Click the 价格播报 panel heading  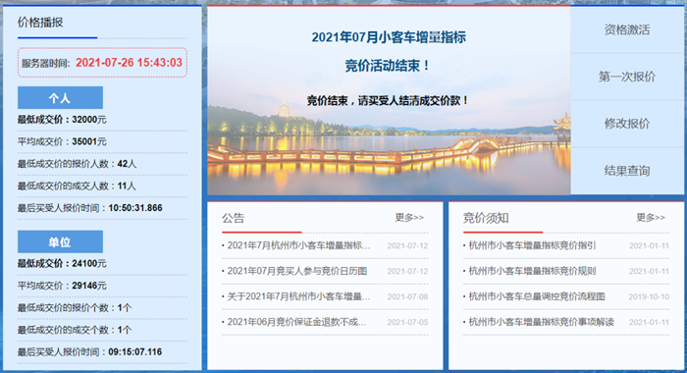(40, 22)
